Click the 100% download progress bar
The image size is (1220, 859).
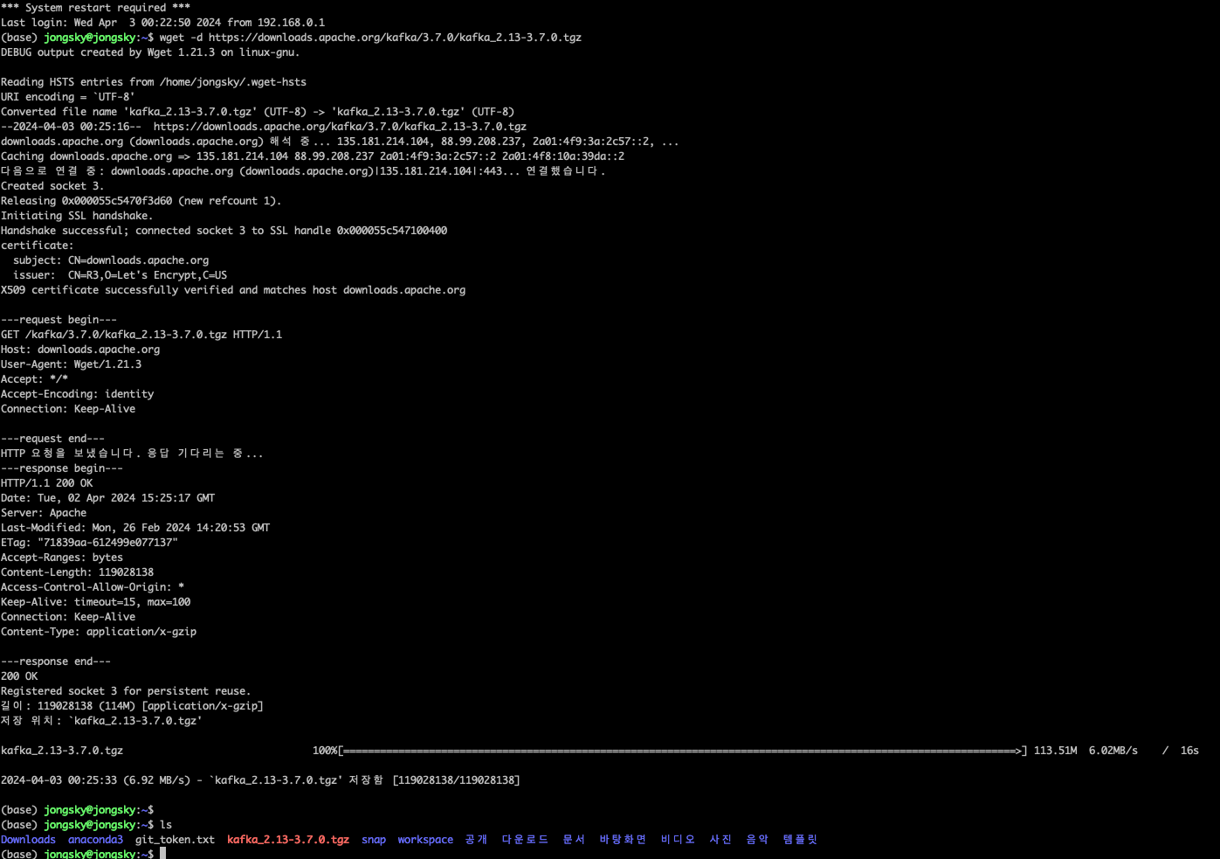[x=683, y=751]
